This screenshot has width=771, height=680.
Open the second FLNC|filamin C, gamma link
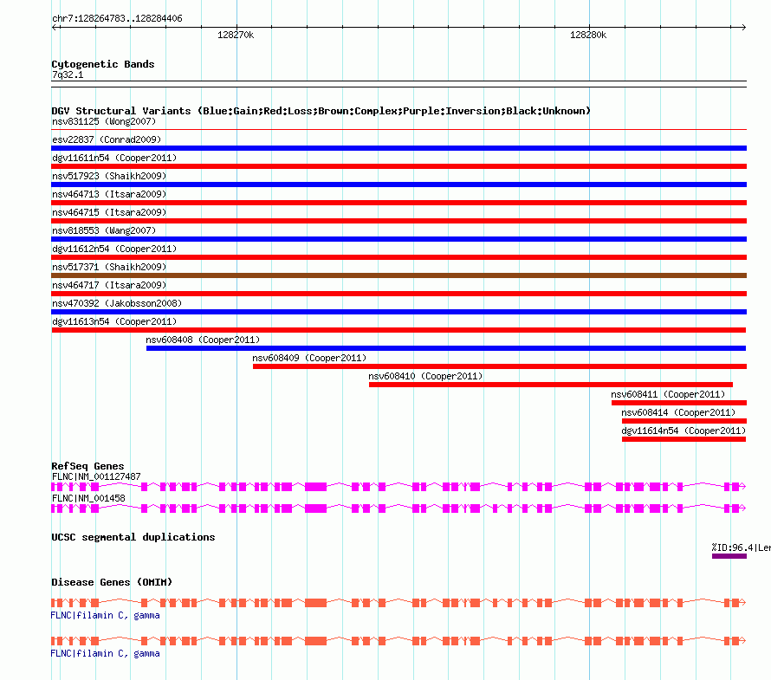[105, 653]
